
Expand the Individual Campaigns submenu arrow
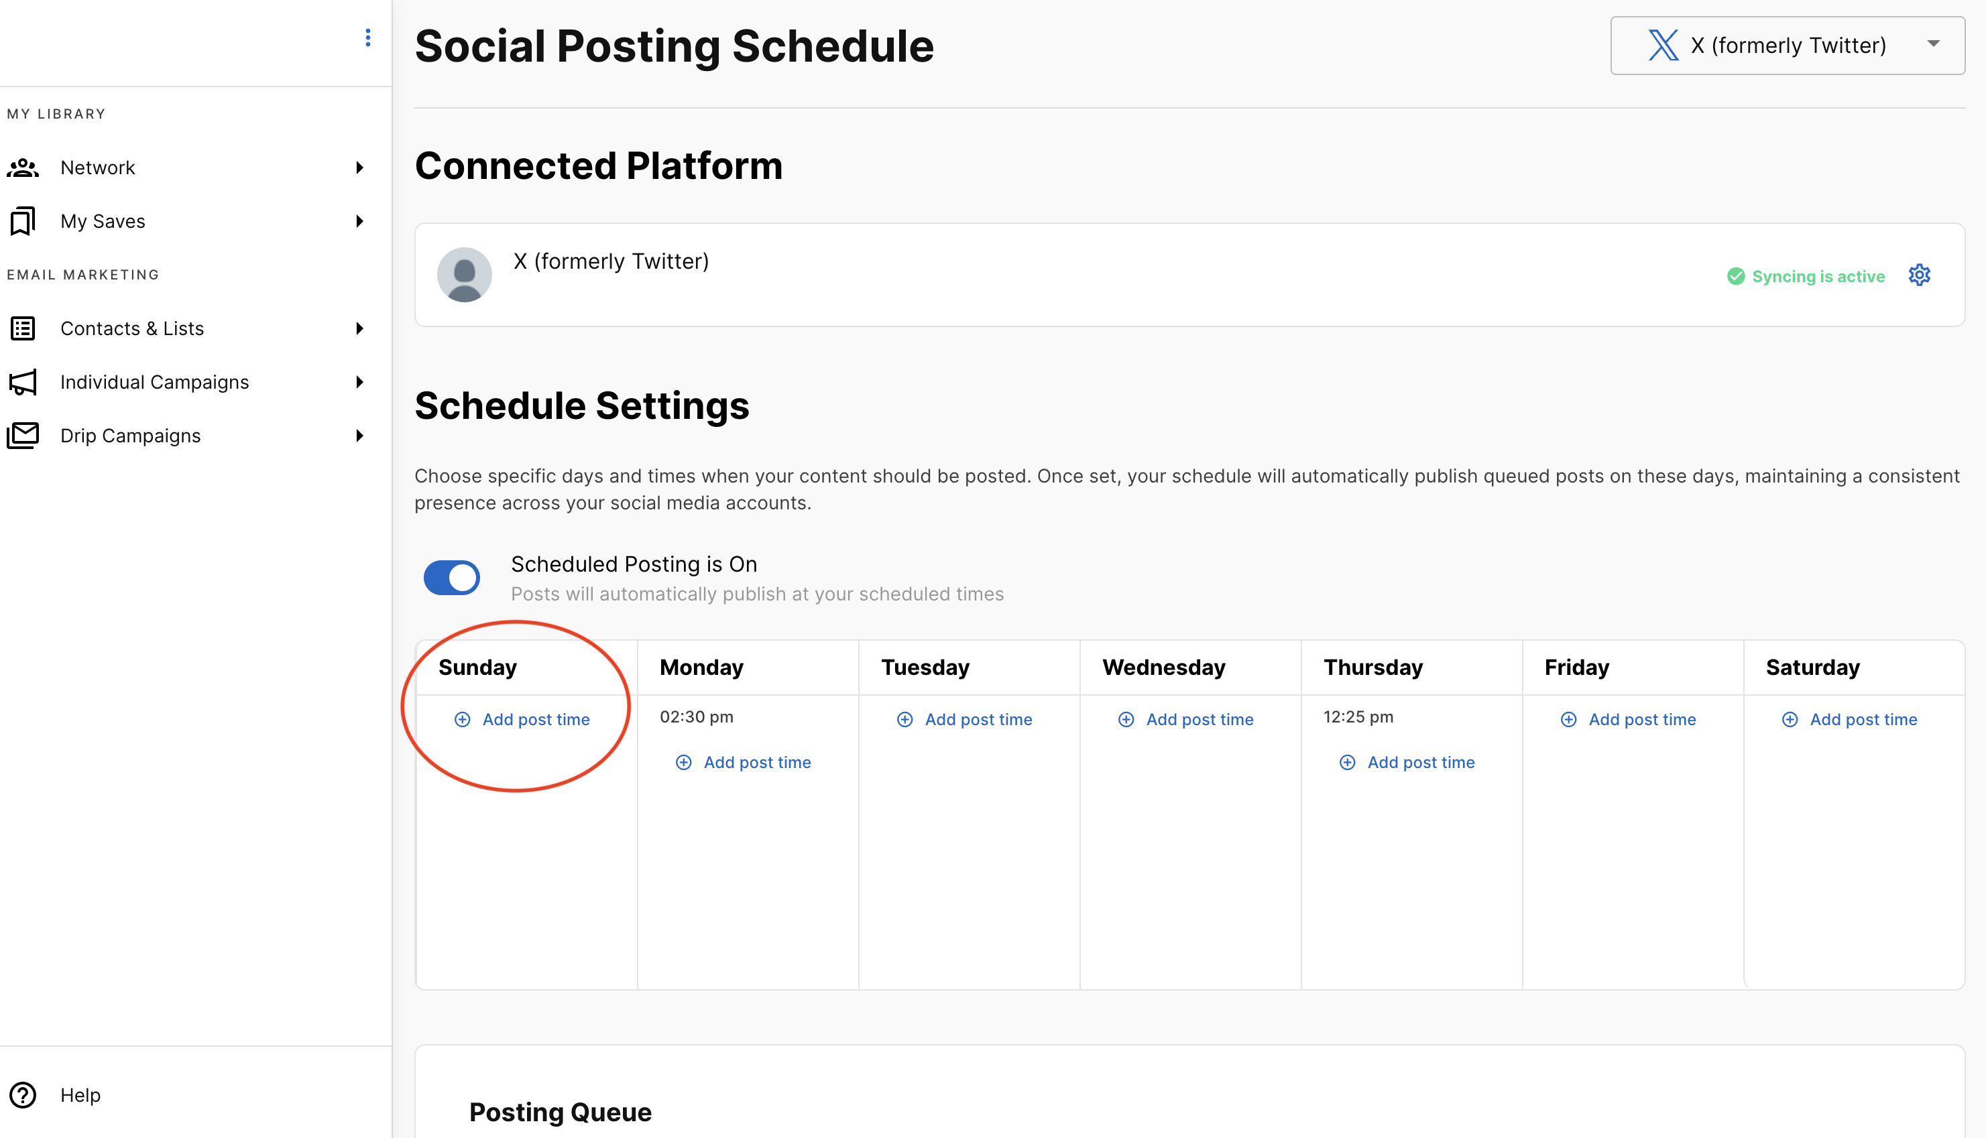359,382
